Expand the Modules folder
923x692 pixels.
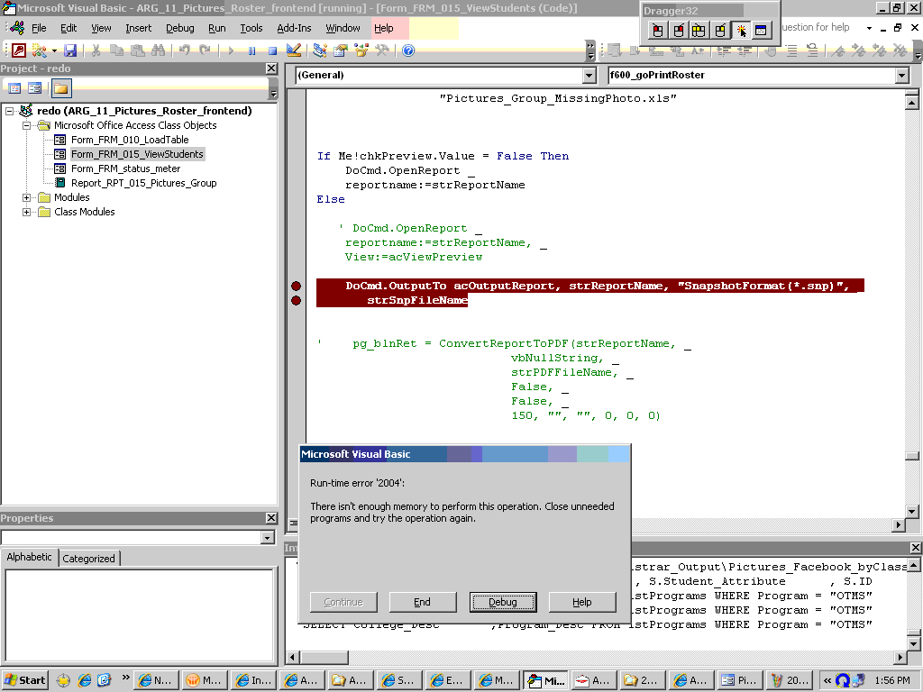coord(27,196)
